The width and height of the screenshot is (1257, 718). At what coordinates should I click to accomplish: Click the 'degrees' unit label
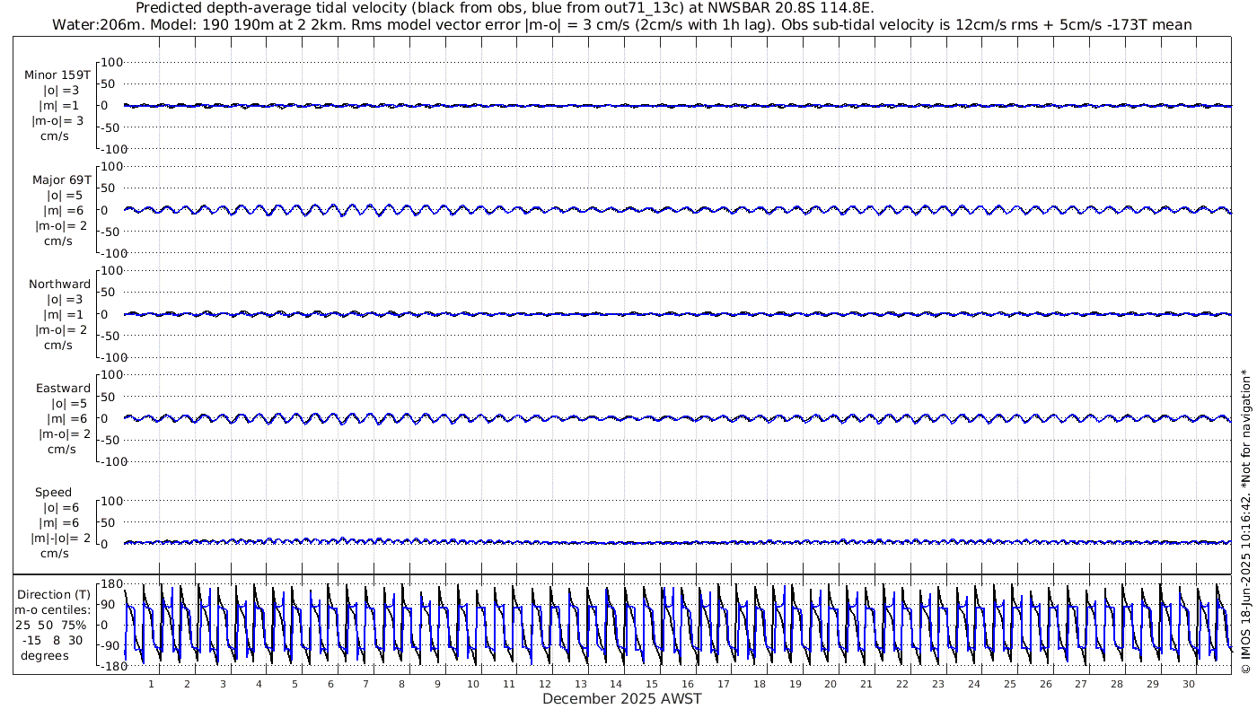pyautogui.click(x=45, y=655)
